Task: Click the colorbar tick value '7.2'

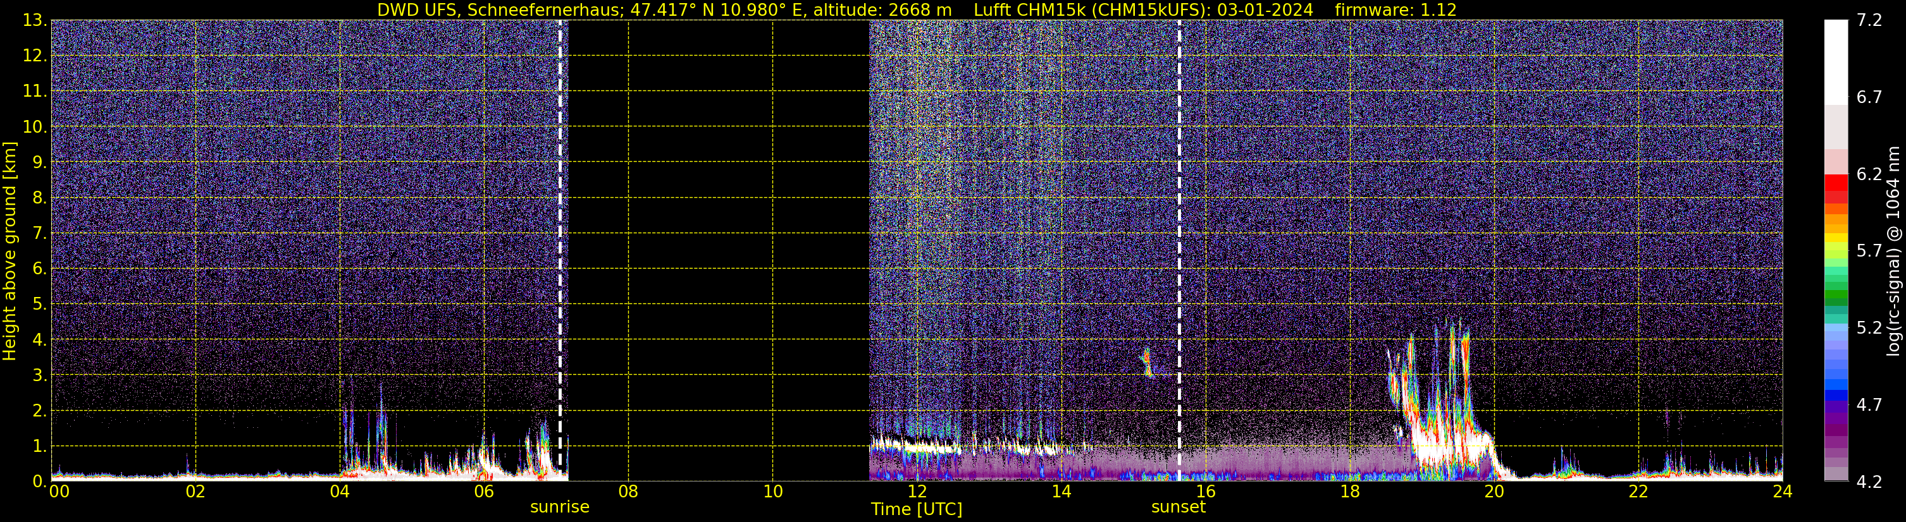Action: click(x=1869, y=21)
